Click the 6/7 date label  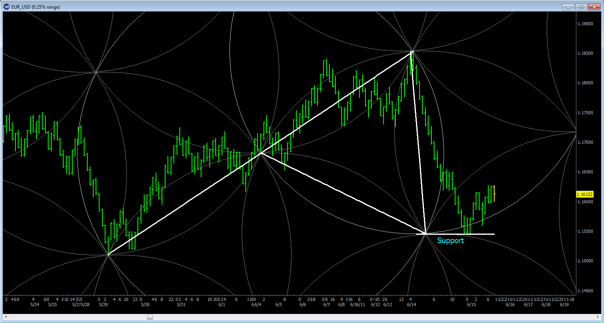[326, 304]
